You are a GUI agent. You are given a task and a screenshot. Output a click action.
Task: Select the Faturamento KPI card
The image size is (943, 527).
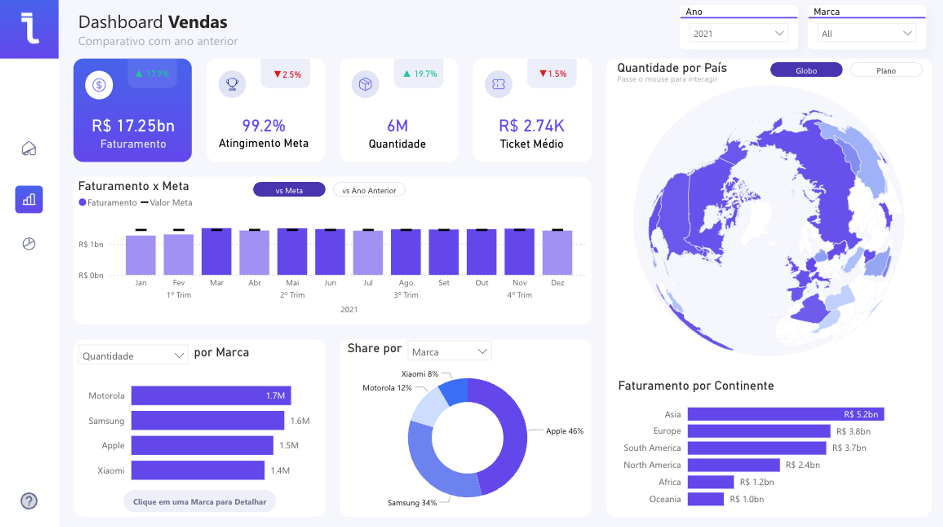132,110
